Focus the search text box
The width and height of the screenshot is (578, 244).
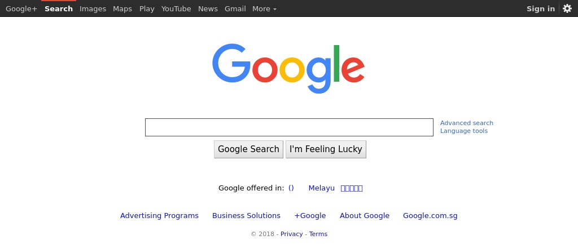tap(289, 127)
